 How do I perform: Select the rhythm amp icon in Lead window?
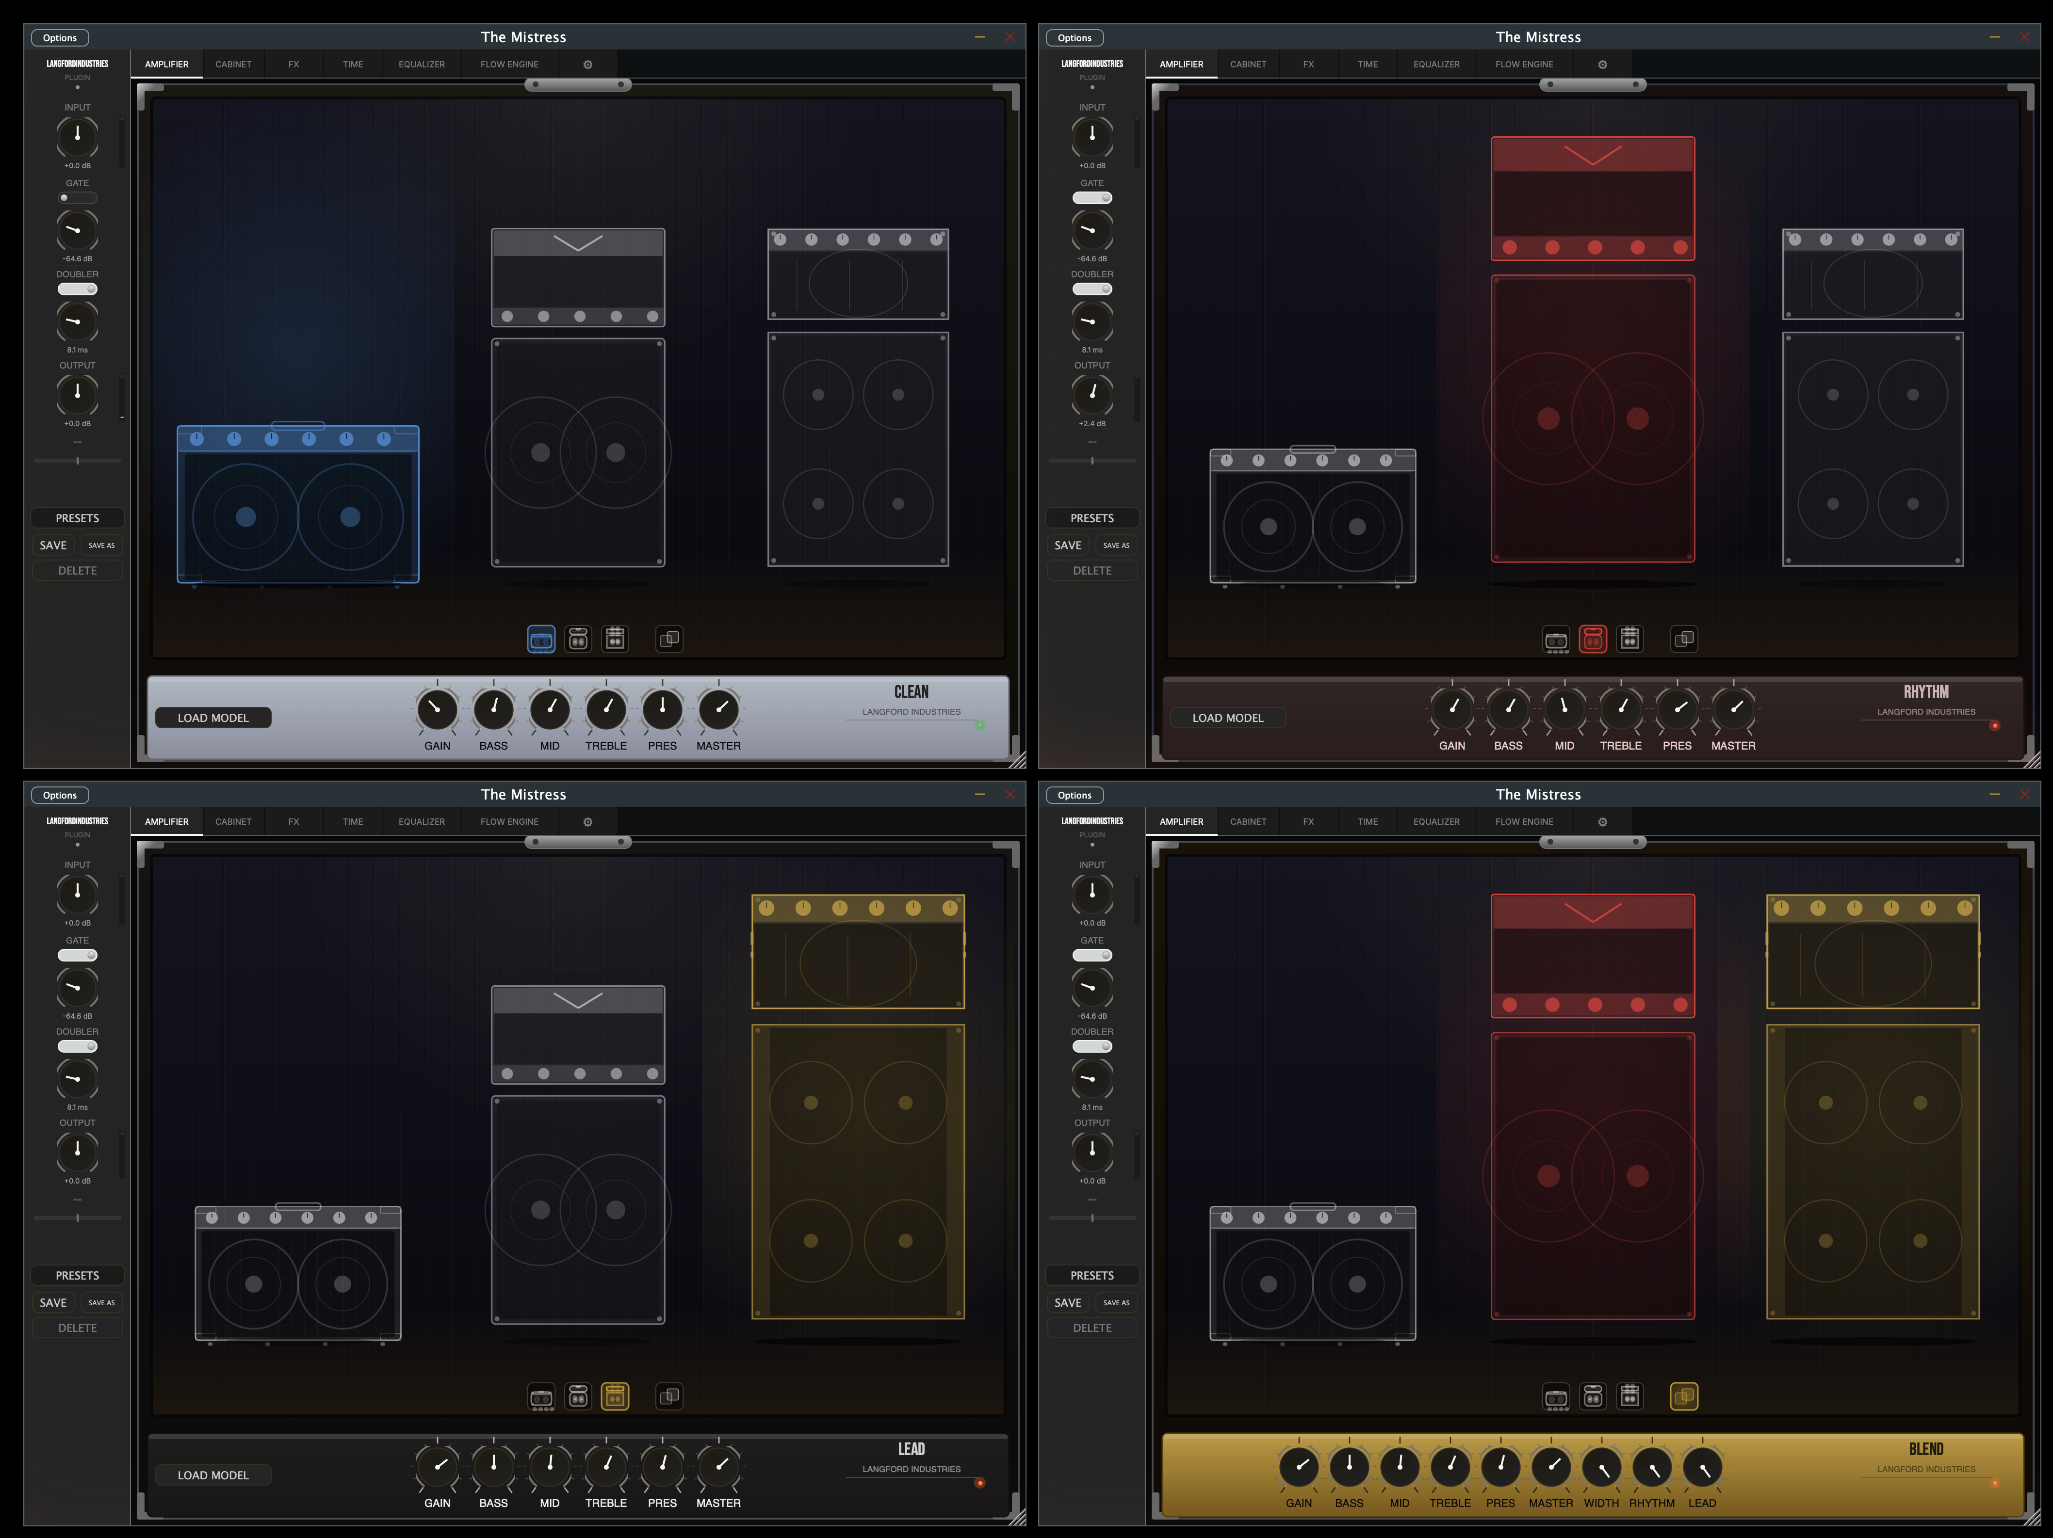[578, 1396]
